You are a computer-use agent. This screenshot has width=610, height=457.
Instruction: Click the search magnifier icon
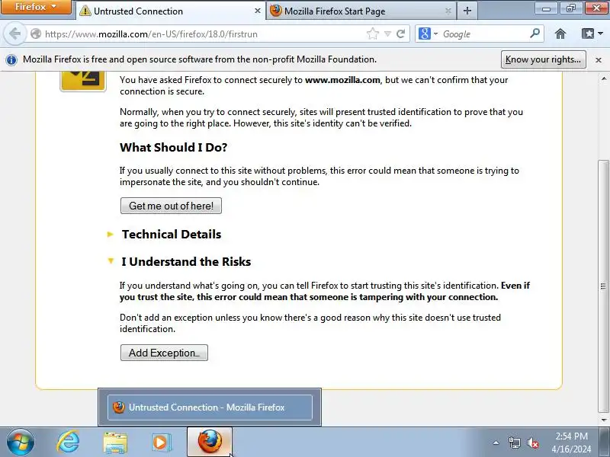tap(535, 34)
